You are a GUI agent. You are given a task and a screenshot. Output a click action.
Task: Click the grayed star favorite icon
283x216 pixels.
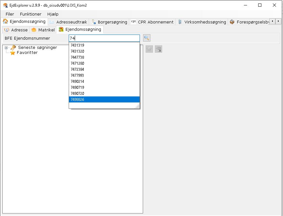(149, 49)
